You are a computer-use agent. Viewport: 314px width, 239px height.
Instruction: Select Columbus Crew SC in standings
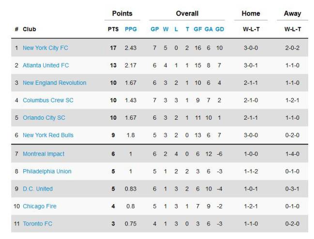click(x=48, y=100)
